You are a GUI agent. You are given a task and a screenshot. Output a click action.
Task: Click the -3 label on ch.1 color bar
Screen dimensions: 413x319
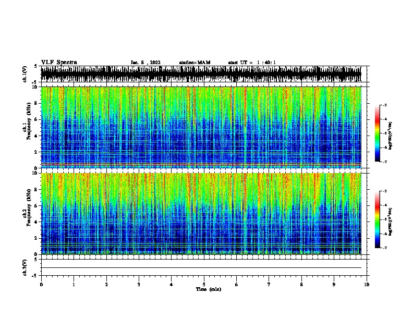pos(384,105)
